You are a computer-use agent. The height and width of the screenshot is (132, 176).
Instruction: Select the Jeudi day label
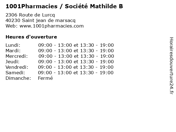tap(13, 62)
